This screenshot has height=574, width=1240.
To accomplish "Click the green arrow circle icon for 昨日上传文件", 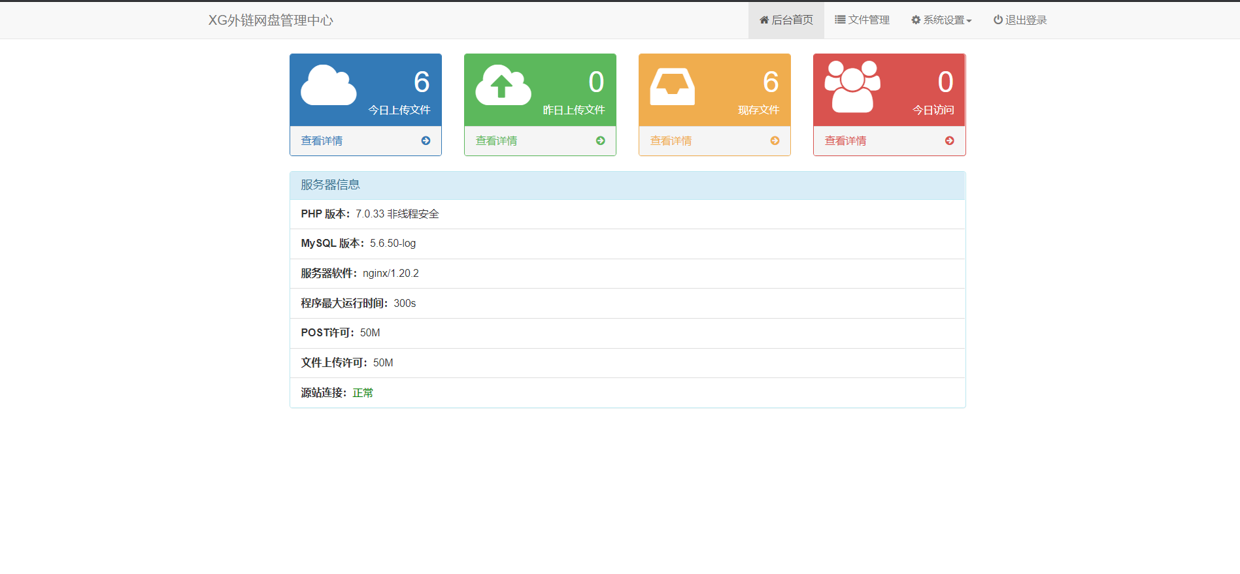I will pyautogui.click(x=600, y=140).
